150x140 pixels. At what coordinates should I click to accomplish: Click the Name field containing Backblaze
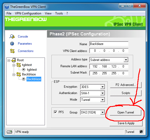pyautogui.click(x=109, y=44)
